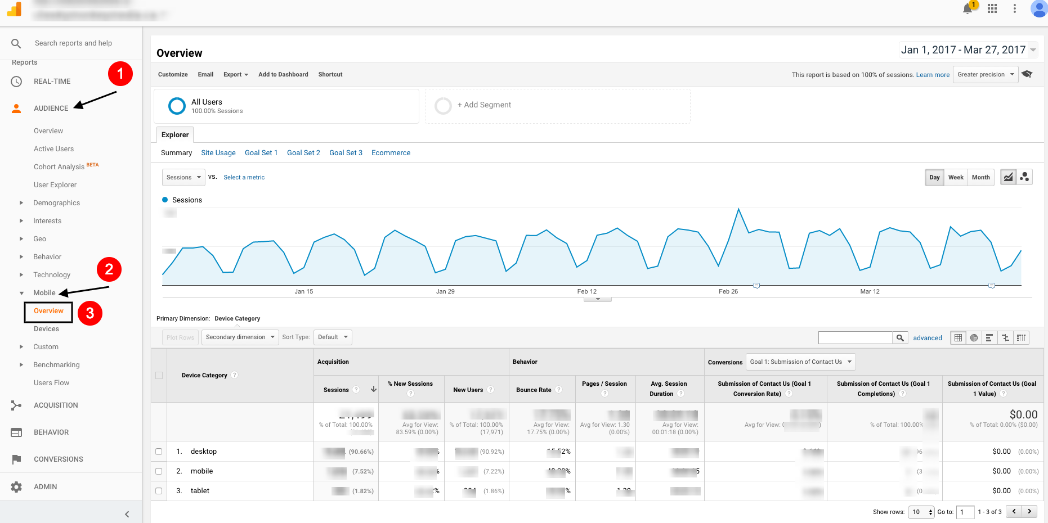Switch to motion chart view icon
The width and height of the screenshot is (1048, 523).
pyautogui.click(x=1024, y=177)
